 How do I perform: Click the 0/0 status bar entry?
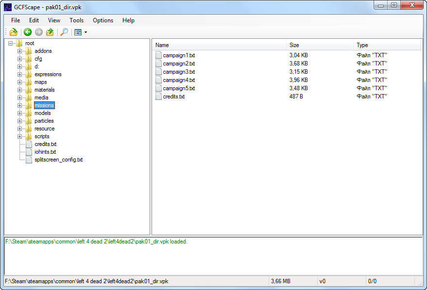pyautogui.click(x=372, y=281)
